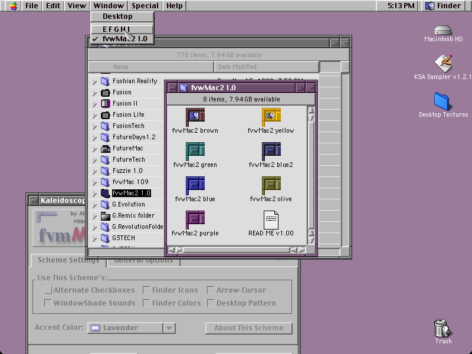Select the fvwMac2 blue2 scheme icon
Viewport: 472px width, 354px height.
[271, 151]
